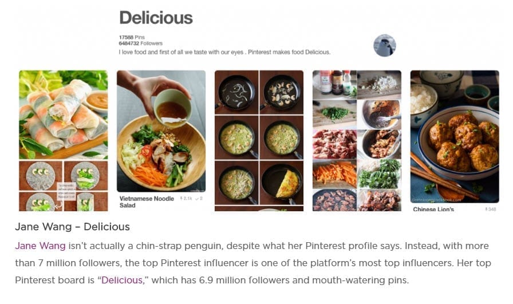Click the like count on noodle salad
This screenshot has height=304, width=513.
(x=199, y=198)
